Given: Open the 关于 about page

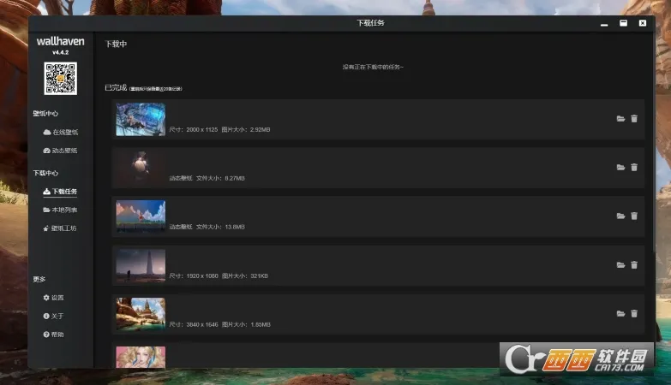Looking at the screenshot, I should click(53, 316).
